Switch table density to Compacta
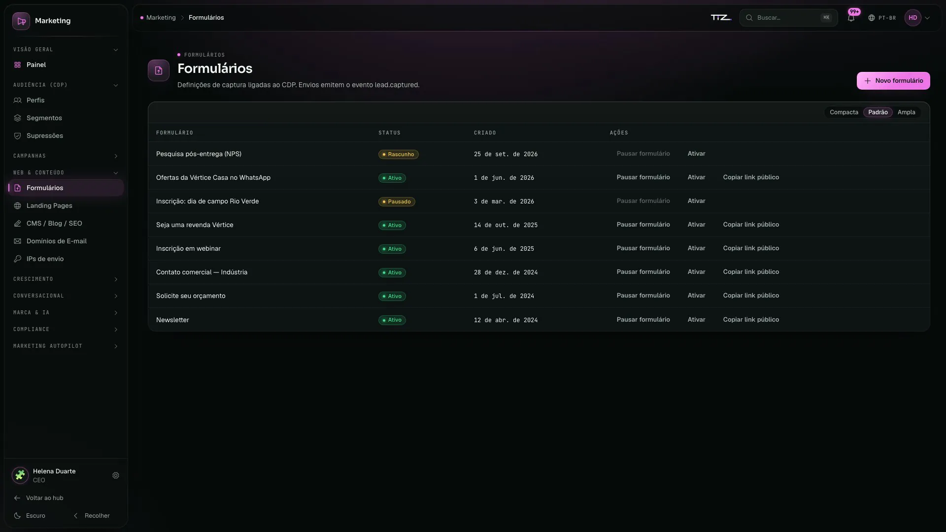This screenshot has height=532, width=946. [844, 112]
